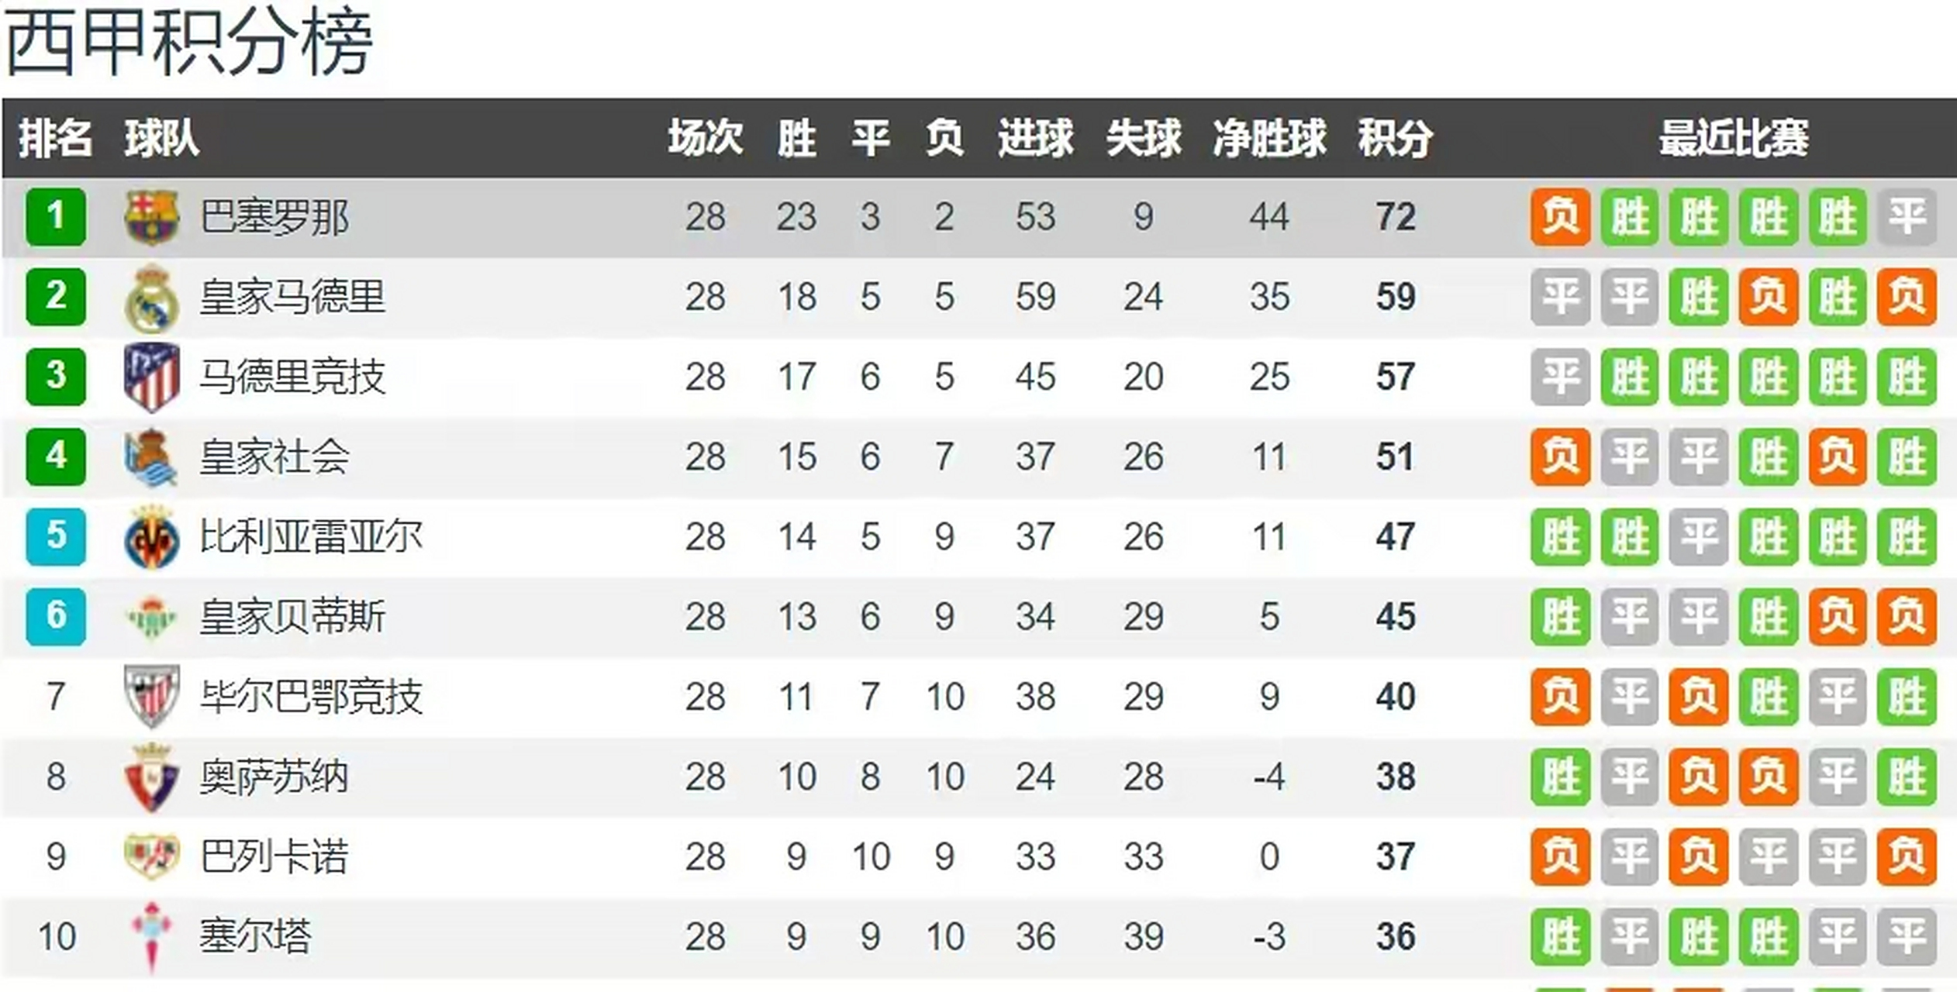Click the Celta Vigo club crest
The image size is (1957, 992).
(152, 936)
